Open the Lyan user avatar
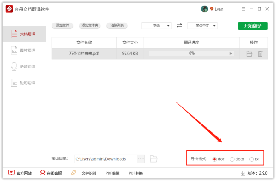276x181 pixels. click(x=204, y=9)
